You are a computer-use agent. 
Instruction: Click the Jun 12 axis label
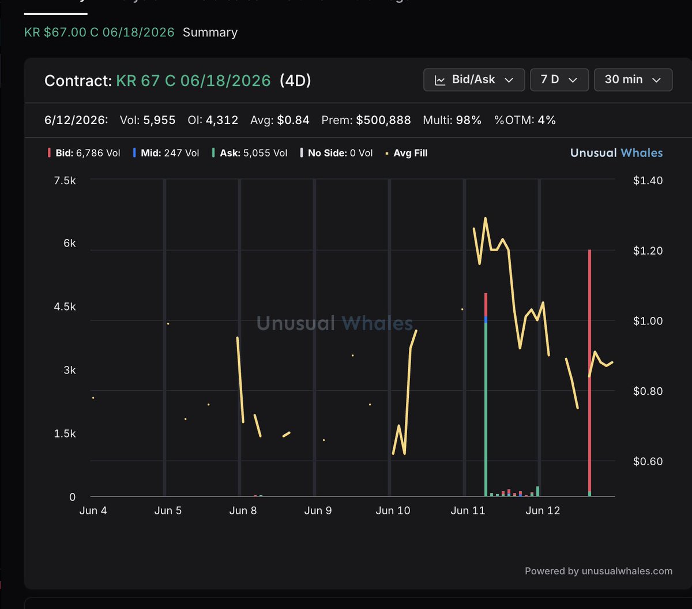coord(543,510)
